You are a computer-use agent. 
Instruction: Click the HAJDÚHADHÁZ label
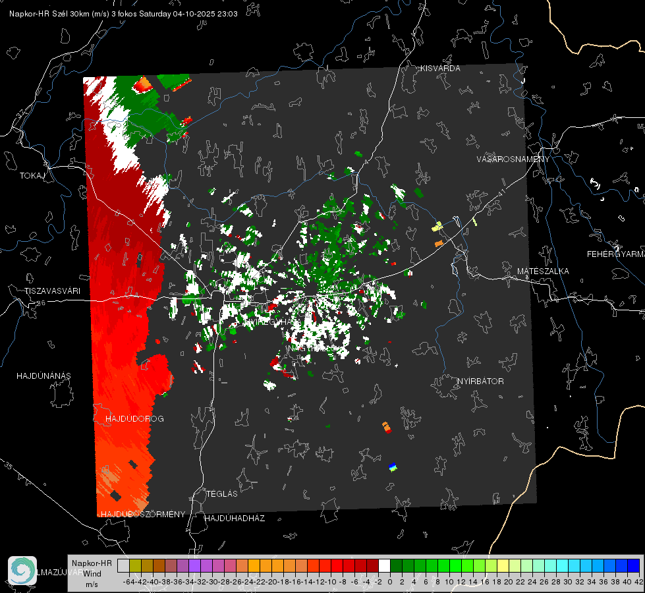click(x=235, y=518)
